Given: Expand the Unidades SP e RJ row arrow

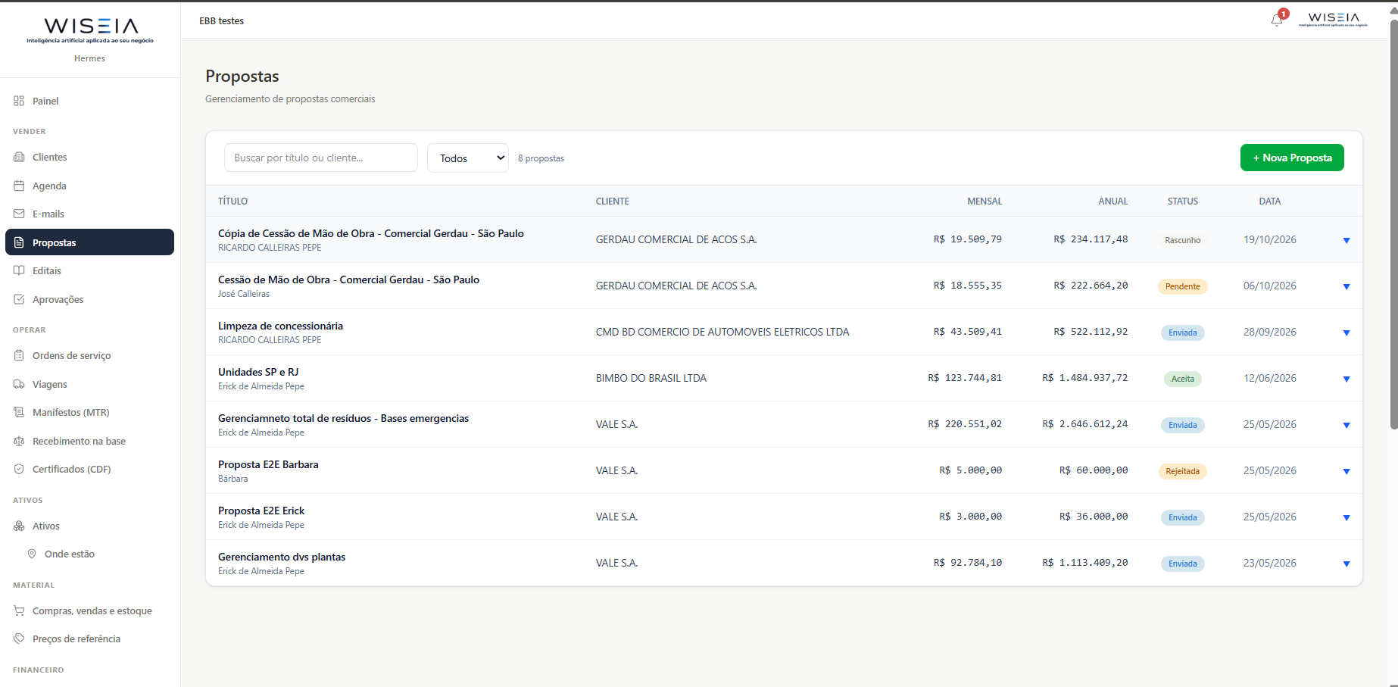Looking at the screenshot, I should pyautogui.click(x=1347, y=379).
